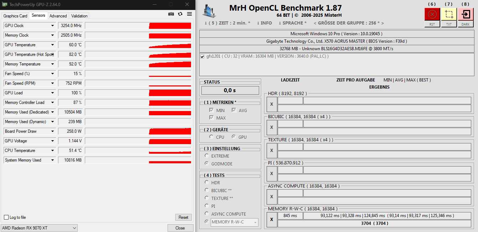Open the Memory Clock sensor dropdown

(53, 35)
